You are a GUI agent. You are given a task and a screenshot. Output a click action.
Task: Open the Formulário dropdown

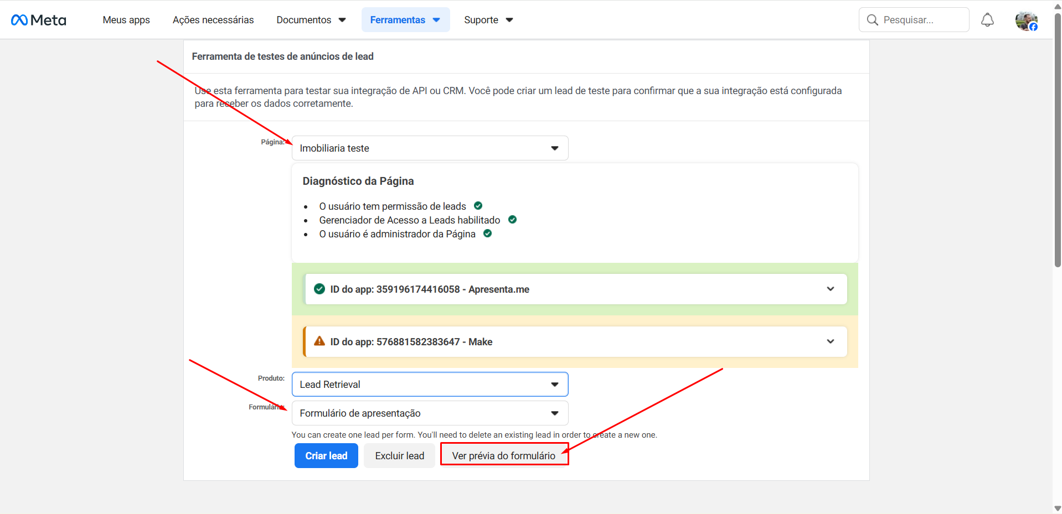430,413
